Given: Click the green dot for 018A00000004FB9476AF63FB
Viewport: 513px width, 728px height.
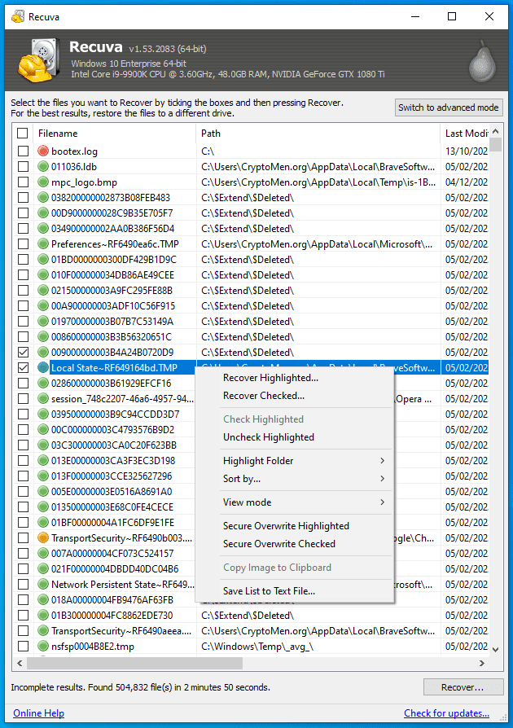Looking at the screenshot, I should (x=43, y=599).
